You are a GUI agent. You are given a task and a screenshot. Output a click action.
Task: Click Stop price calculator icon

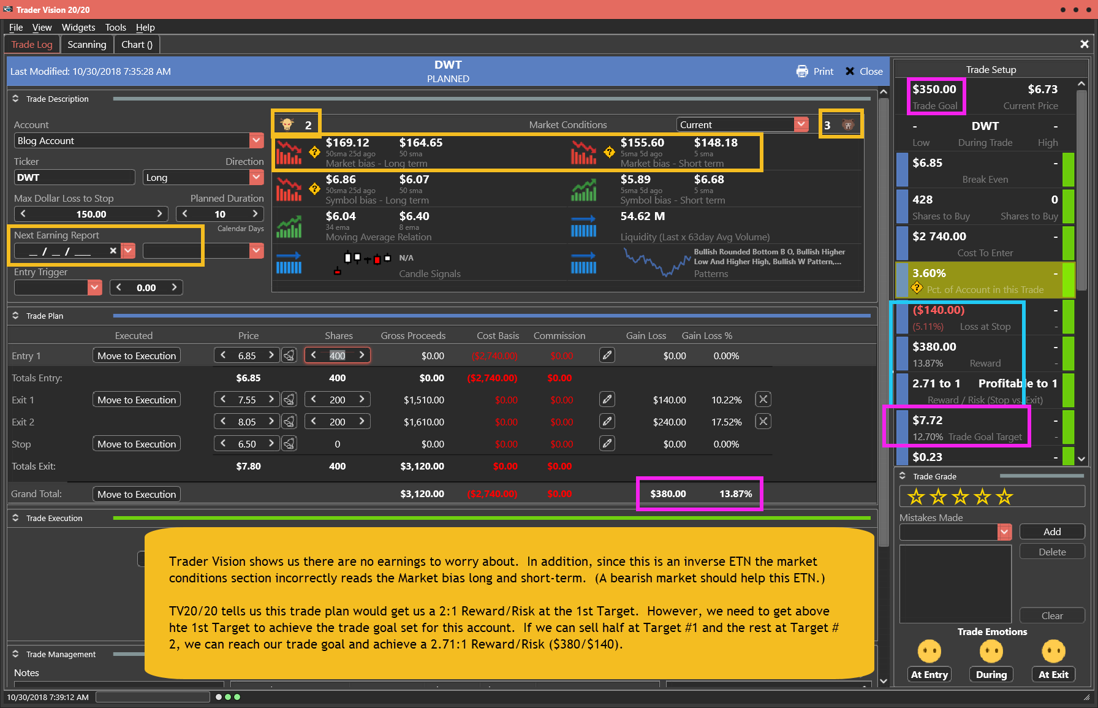tap(289, 444)
